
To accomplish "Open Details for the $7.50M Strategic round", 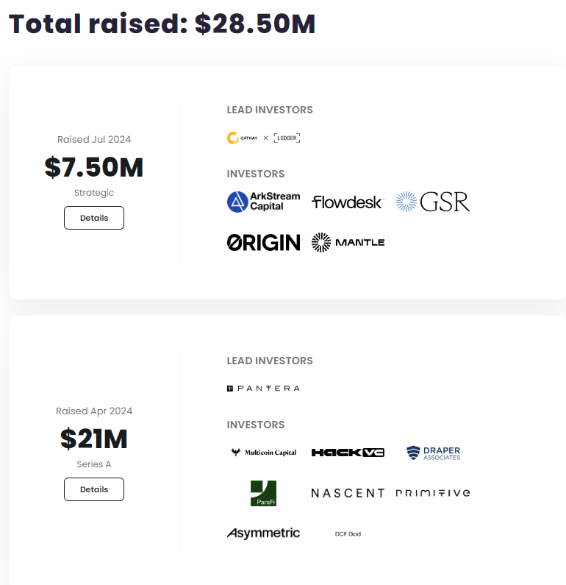I will tap(94, 218).
